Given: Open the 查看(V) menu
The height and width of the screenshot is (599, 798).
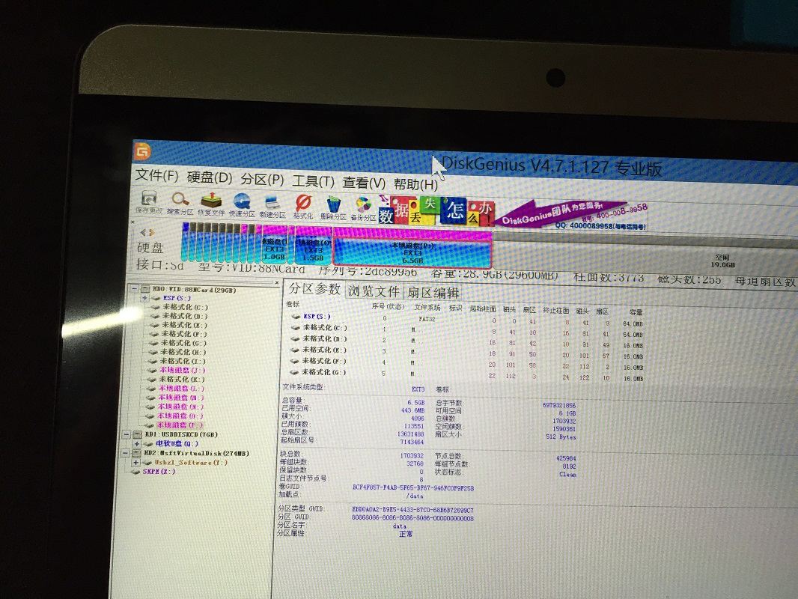Looking at the screenshot, I should click(x=363, y=183).
